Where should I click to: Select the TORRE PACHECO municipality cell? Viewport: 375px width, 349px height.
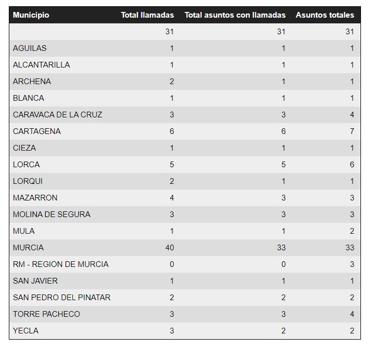tap(46, 314)
